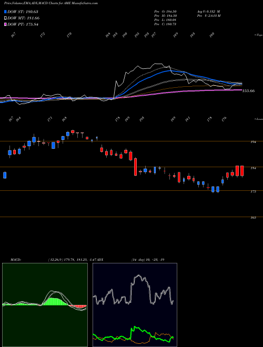Click the 184 price axis label
Viewport: 263px width, 347px height.
[253, 168]
